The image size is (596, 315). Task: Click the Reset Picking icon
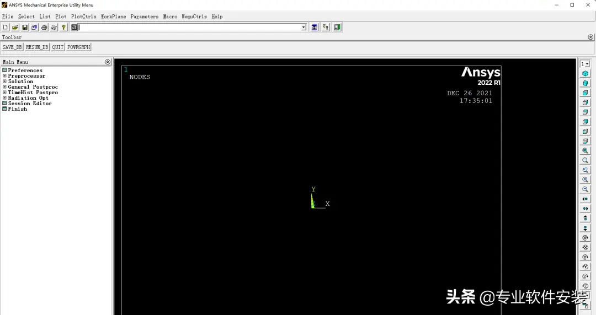tap(326, 28)
